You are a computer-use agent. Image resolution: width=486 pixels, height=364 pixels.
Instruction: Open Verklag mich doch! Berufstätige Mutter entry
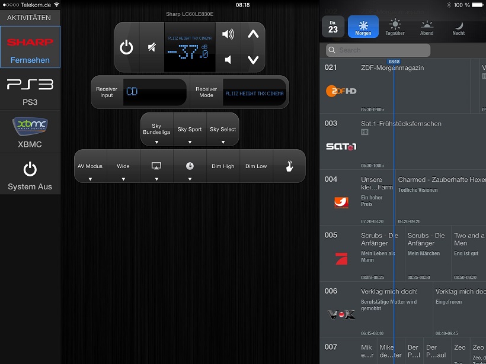click(395, 310)
